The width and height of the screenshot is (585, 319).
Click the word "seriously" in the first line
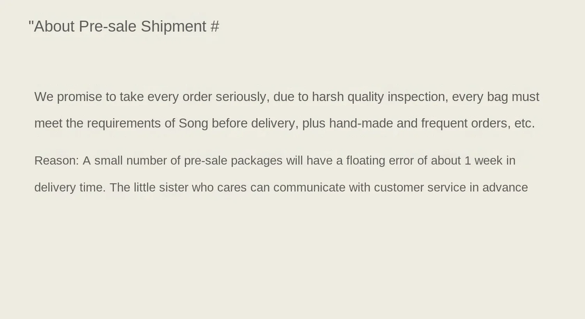coord(242,97)
